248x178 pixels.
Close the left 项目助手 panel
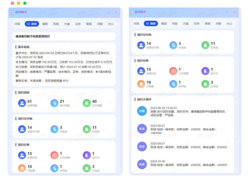click(x=116, y=12)
